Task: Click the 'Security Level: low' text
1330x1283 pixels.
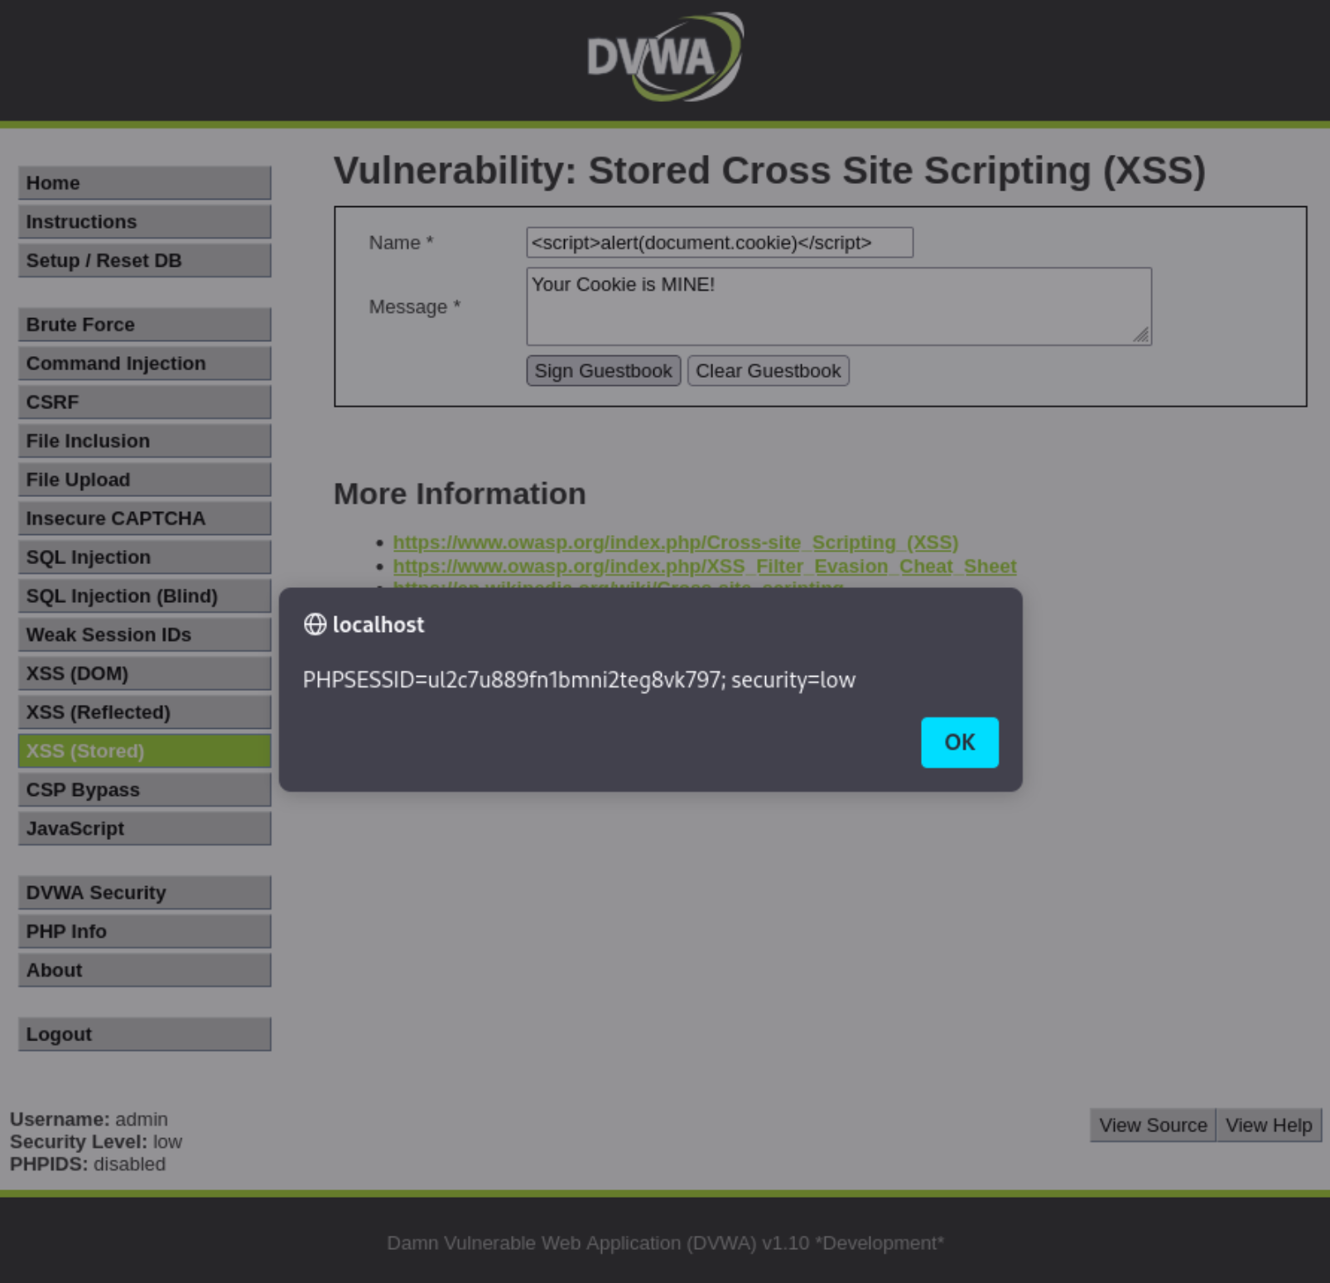Action: pyautogui.click(x=96, y=1141)
